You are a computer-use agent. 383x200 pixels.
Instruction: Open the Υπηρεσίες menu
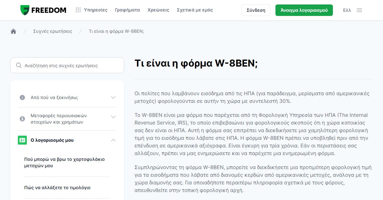95,10
